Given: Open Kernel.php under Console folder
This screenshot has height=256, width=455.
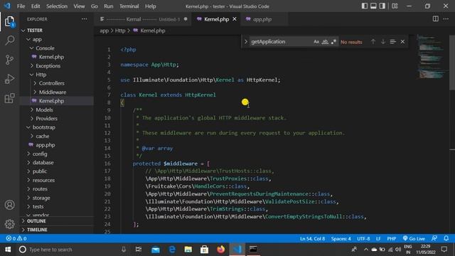Looking at the screenshot, I should point(51,57).
